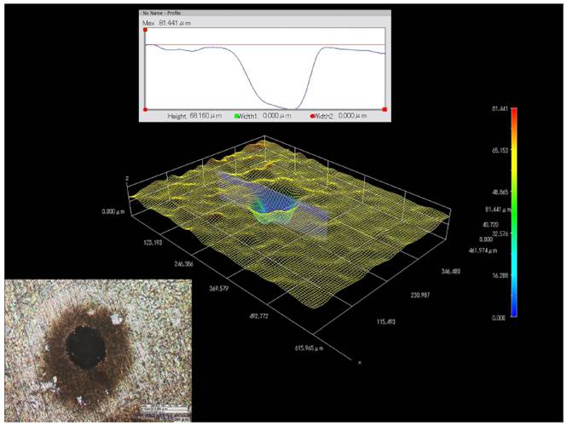Select the bottom-right red profile handle
567x426 pixels.
pos(385,109)
